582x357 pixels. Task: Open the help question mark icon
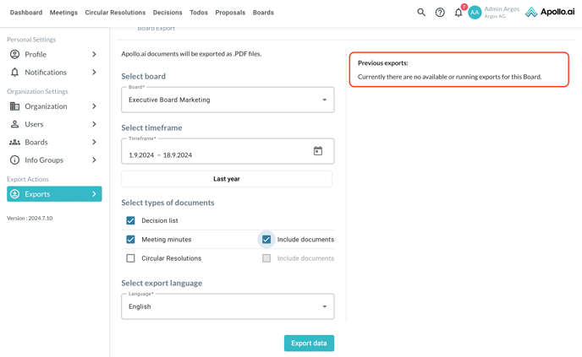click(440, 13)
